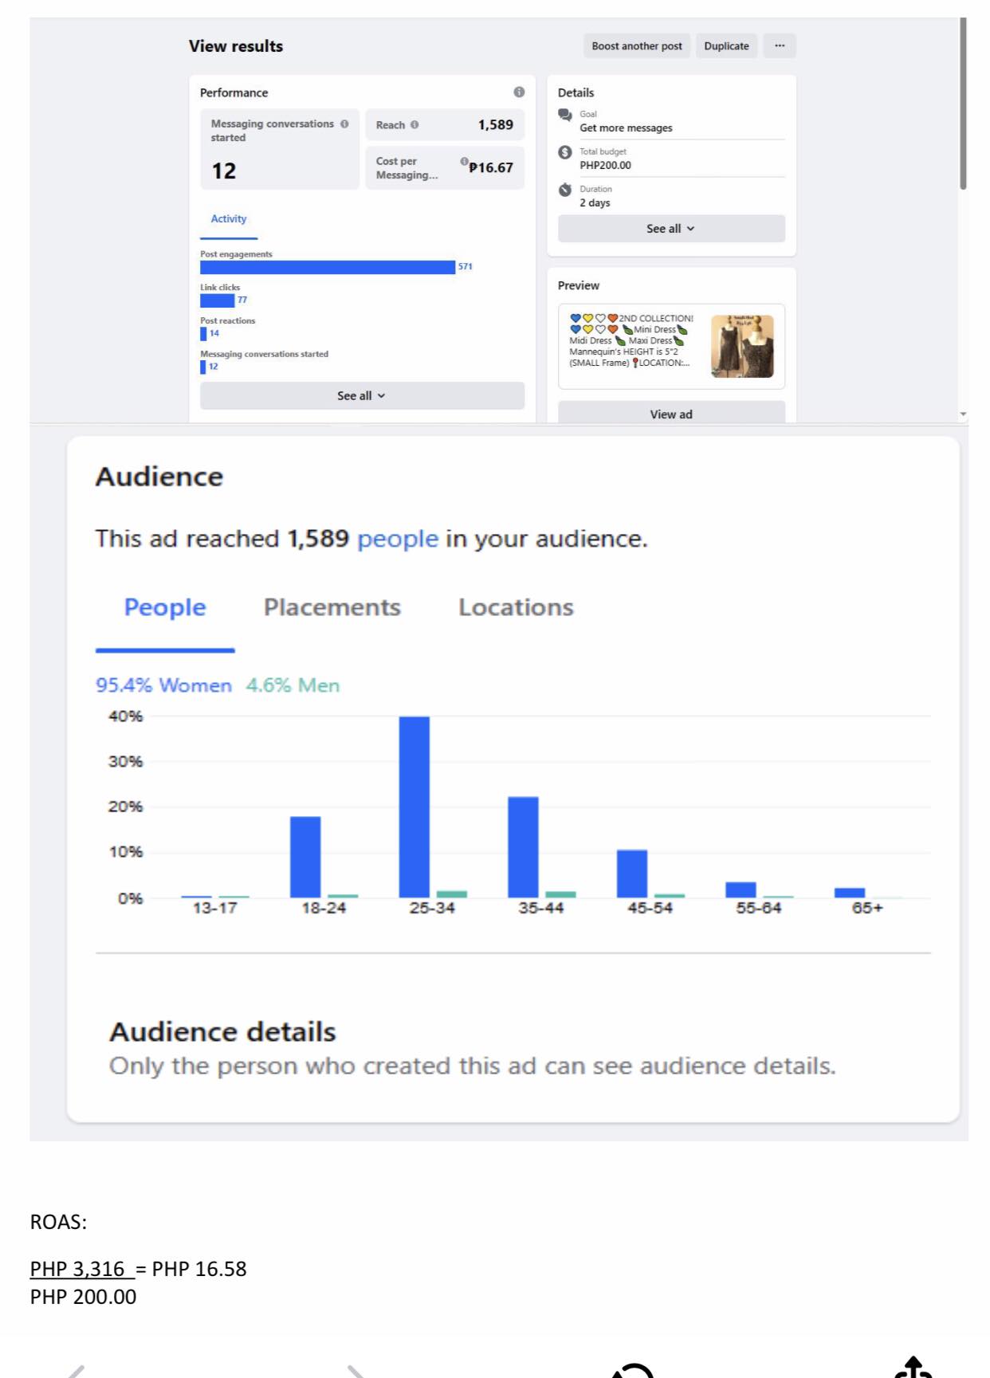Click the blue 18-24 women bar

click(x=305, y=857)
